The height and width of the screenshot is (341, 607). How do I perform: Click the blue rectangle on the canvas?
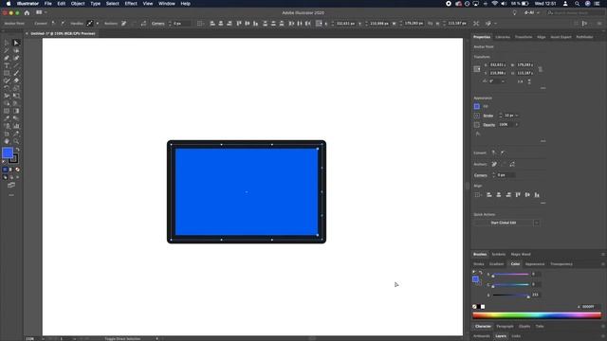pyautogui.click(x=247, y=191)
